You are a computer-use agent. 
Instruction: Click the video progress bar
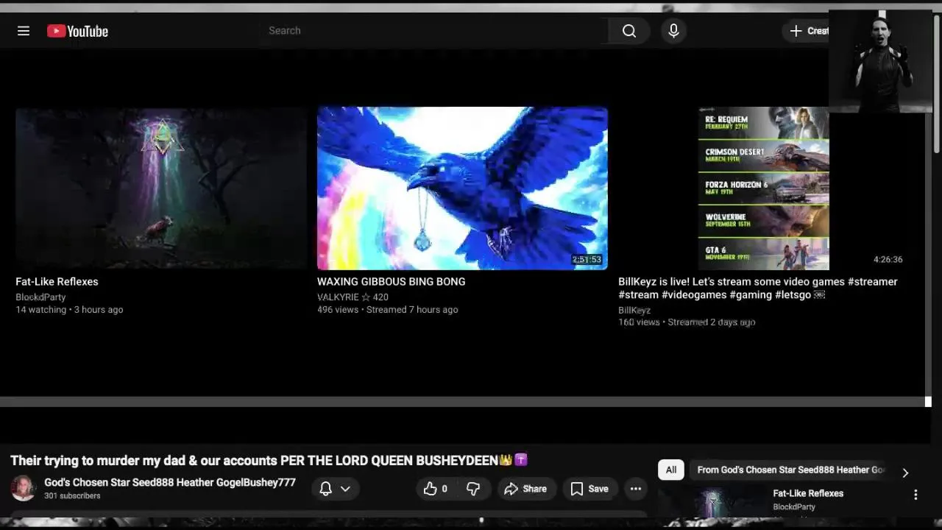pyautogui.click(x=465, y=402)
